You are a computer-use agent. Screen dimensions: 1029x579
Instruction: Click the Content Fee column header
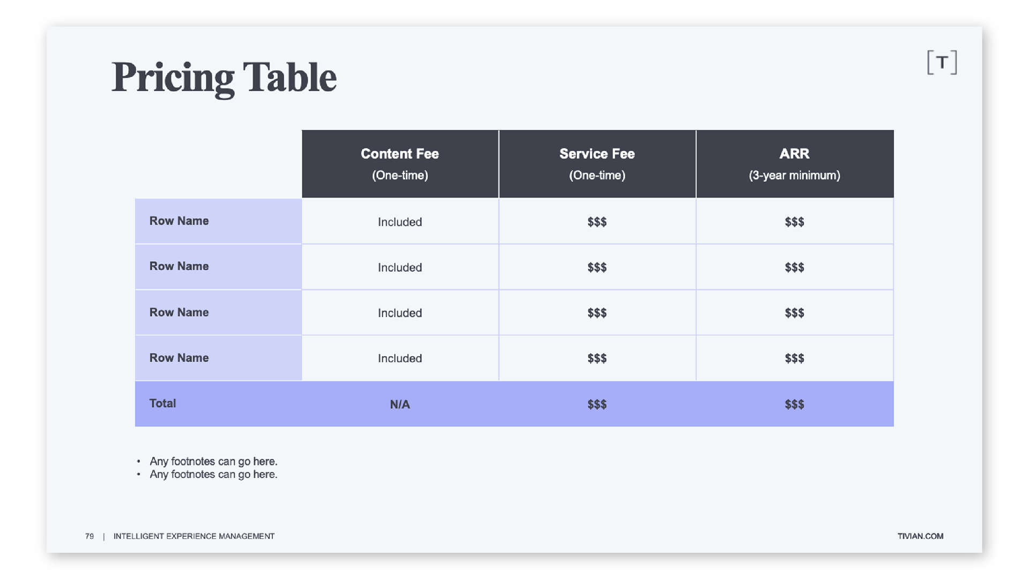tap(400, 164)
